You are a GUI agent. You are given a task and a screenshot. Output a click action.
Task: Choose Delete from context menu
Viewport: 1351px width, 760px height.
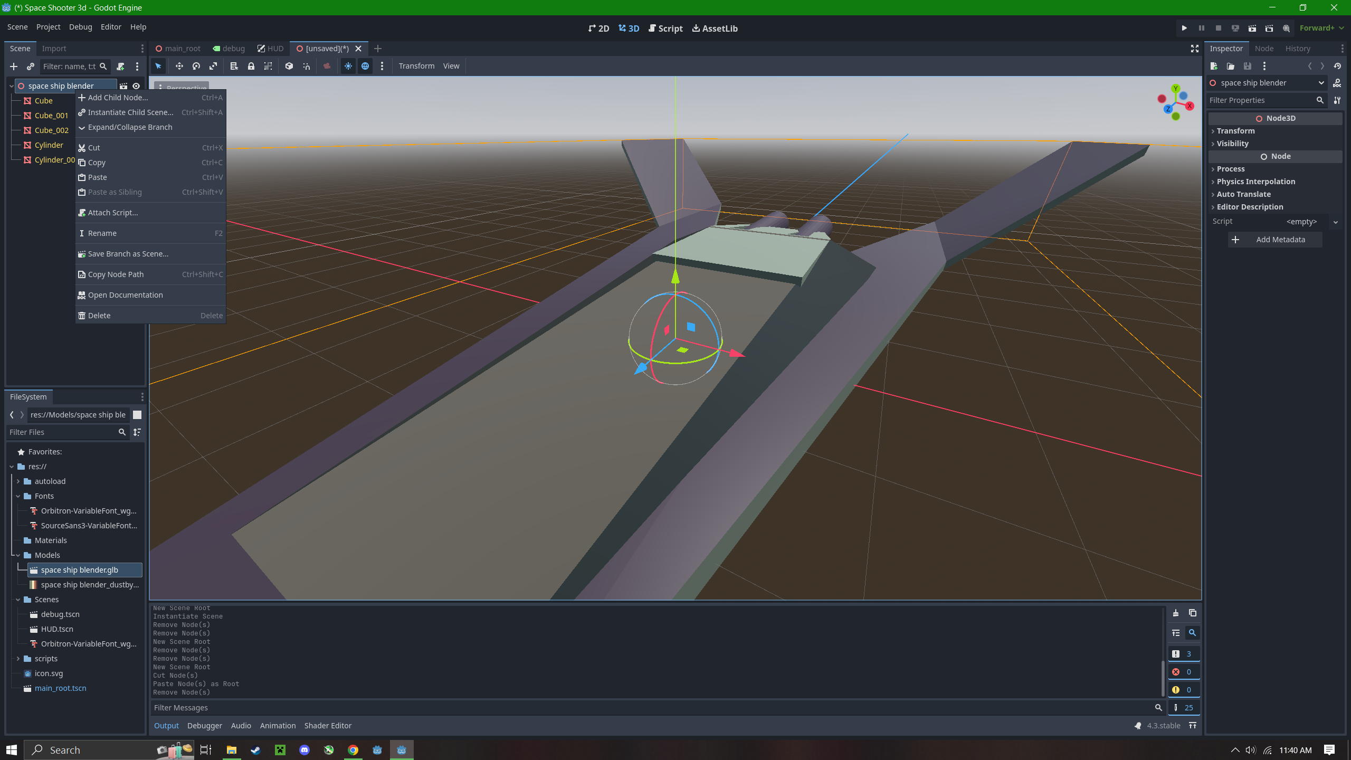pyautogui.click(x=150, y=316)
